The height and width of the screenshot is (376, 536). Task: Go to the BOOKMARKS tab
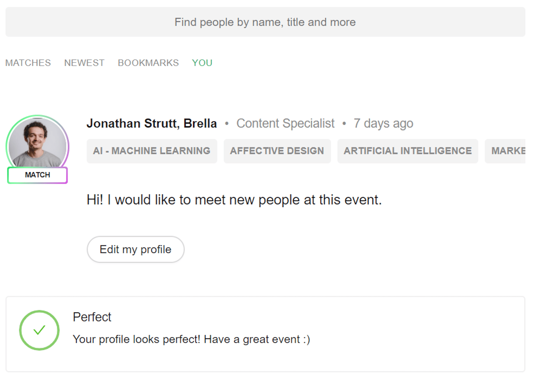148,63
